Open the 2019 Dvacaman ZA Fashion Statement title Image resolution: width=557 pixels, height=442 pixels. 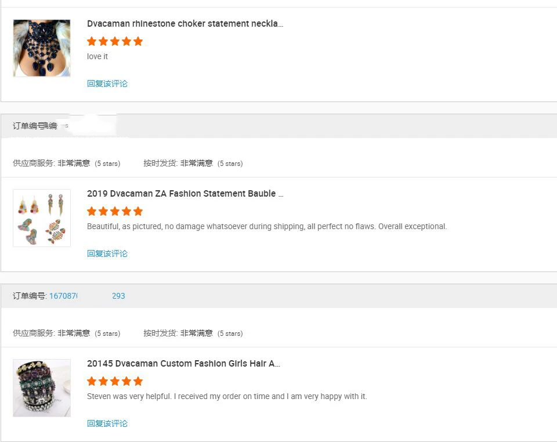click(185, 194)
